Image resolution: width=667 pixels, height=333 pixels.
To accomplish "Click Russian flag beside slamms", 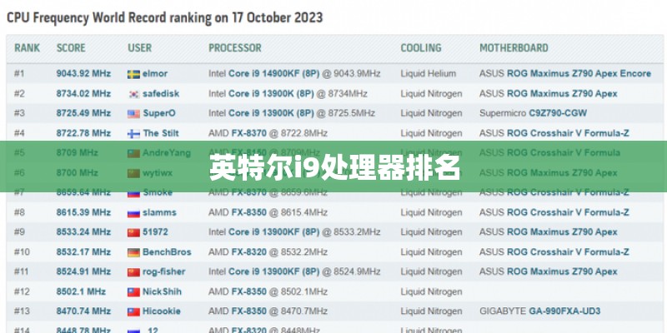I will pyautogui.click(x=133, y=213).
